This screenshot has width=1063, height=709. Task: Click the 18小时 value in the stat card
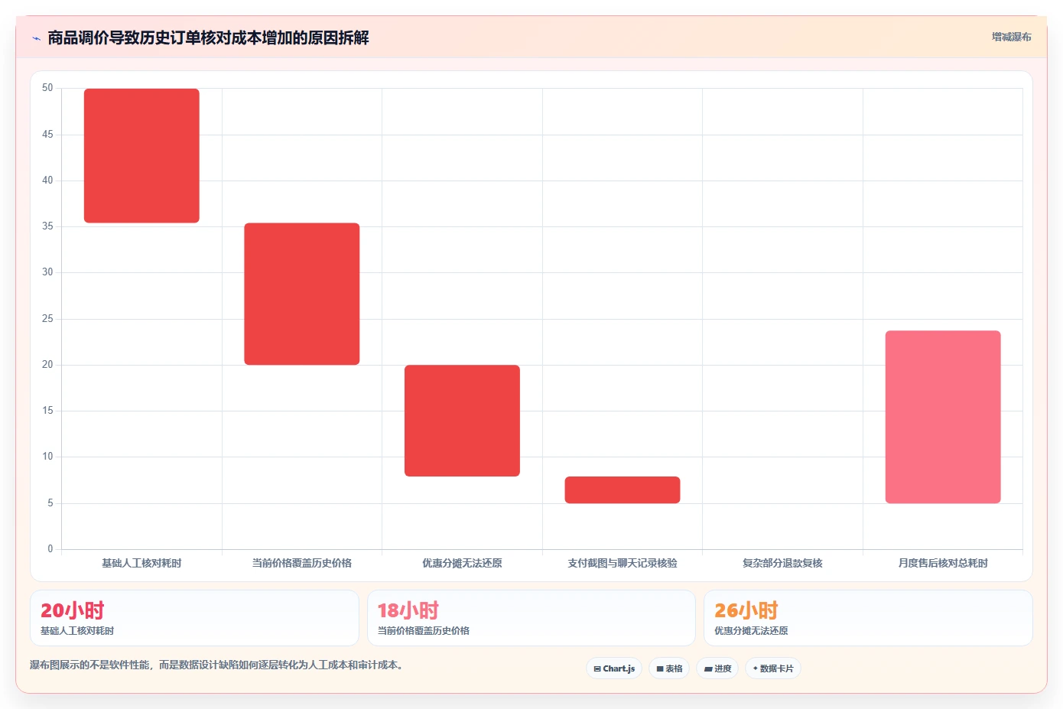(x=408, y=610)
